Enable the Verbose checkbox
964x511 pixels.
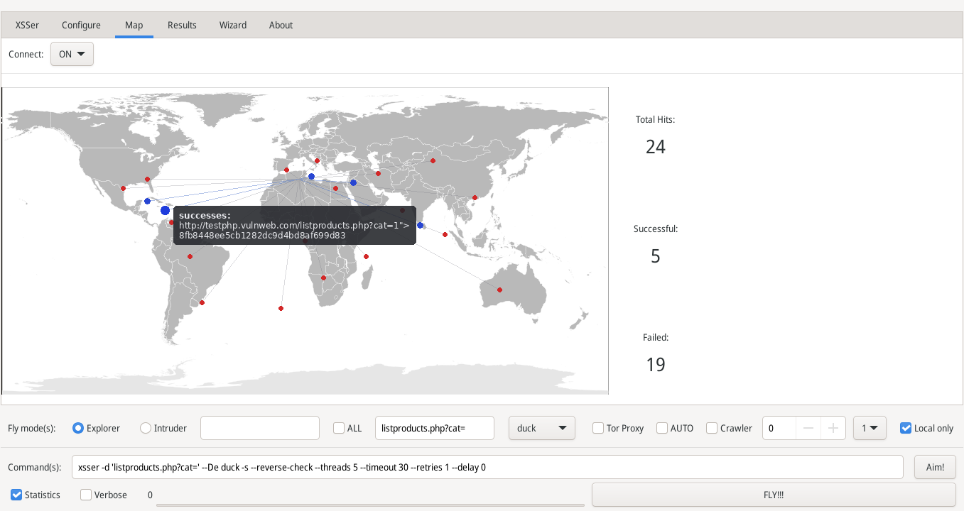pyautogui.click(x=104, y=495)
